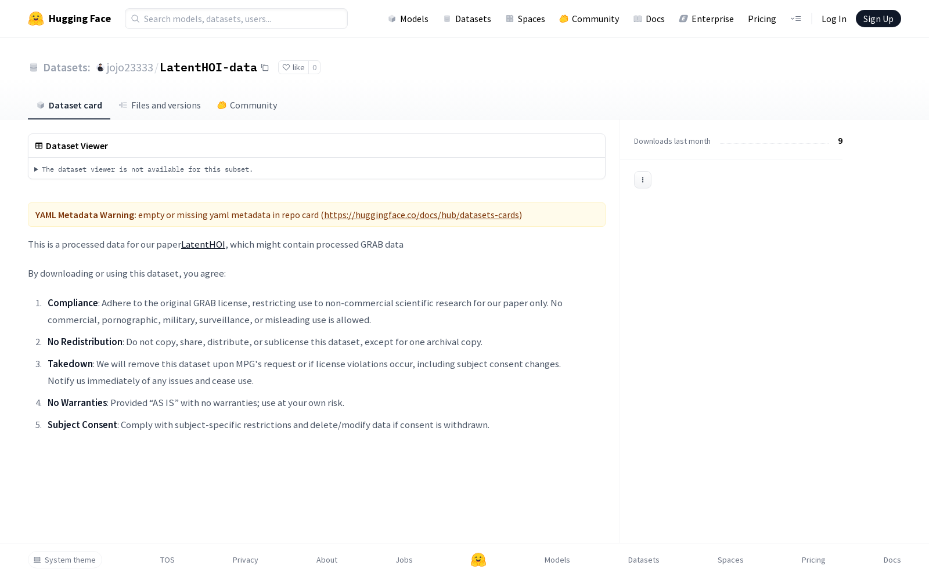
Task: Switch to Files and versions tab
Action: click(x=160, y=105)
